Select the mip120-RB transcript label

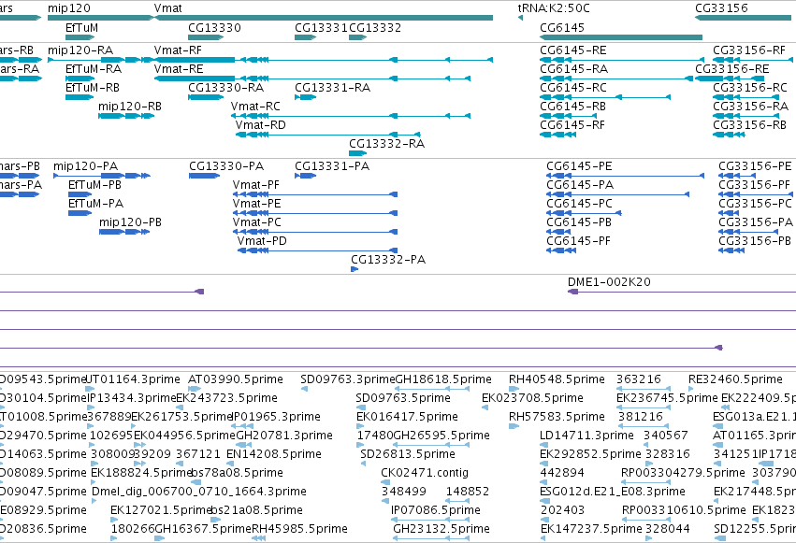tap(130, 107)
